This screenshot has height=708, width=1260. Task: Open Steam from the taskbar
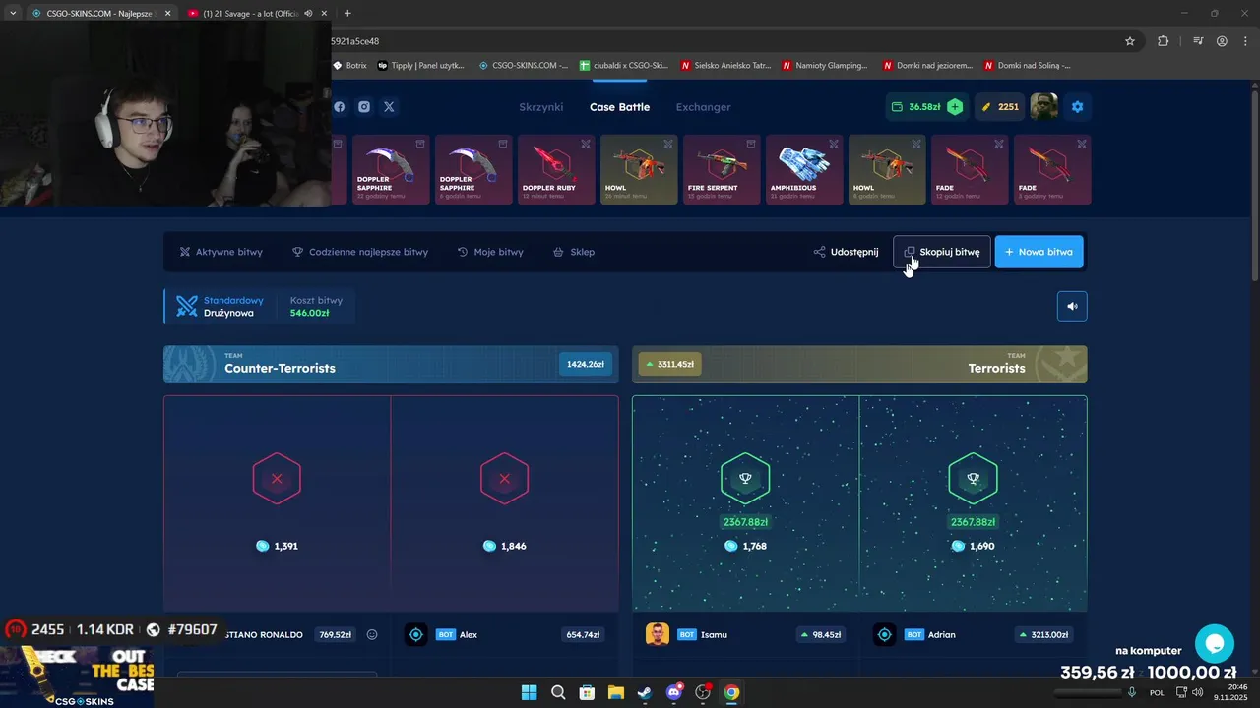click(x=644, y=692)
